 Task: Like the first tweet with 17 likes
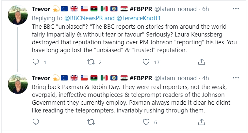point(147,62)
